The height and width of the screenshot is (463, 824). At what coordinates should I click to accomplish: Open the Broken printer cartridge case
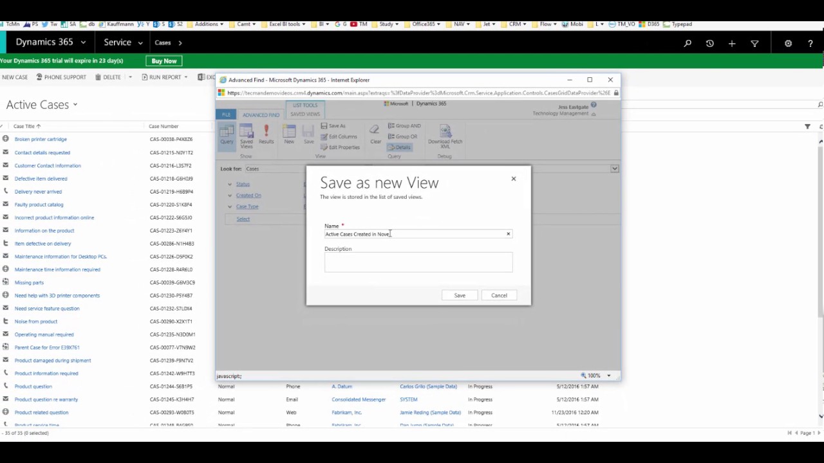pyautogui.click(x=41, y=140)
